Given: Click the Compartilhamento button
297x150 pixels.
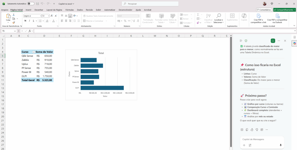Looking at the screenshot, I should click(x=285, y=10).
